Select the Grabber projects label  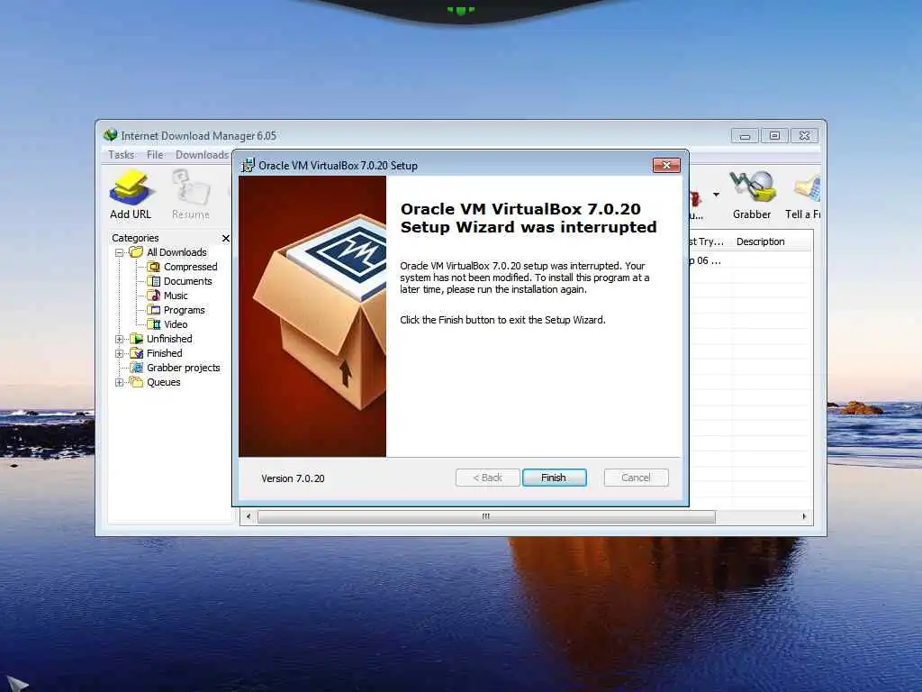pos(184,368)
